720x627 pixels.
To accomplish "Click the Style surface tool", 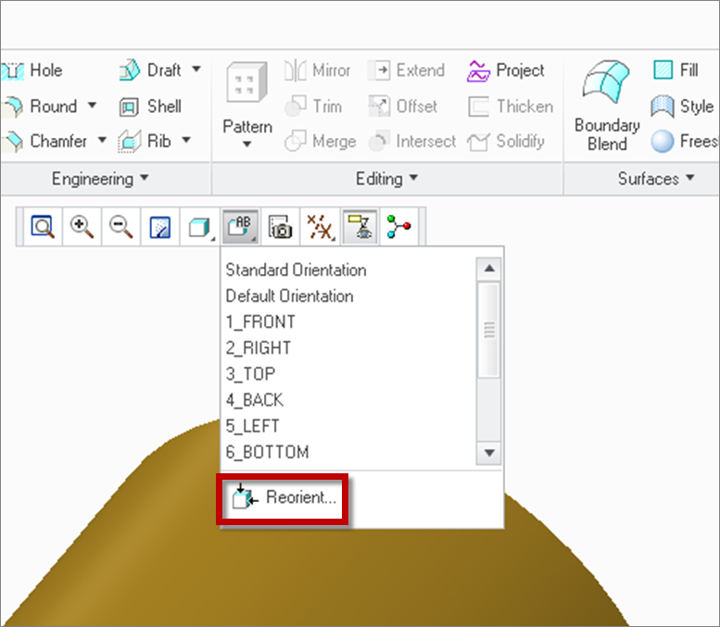I will pos(682,107).
